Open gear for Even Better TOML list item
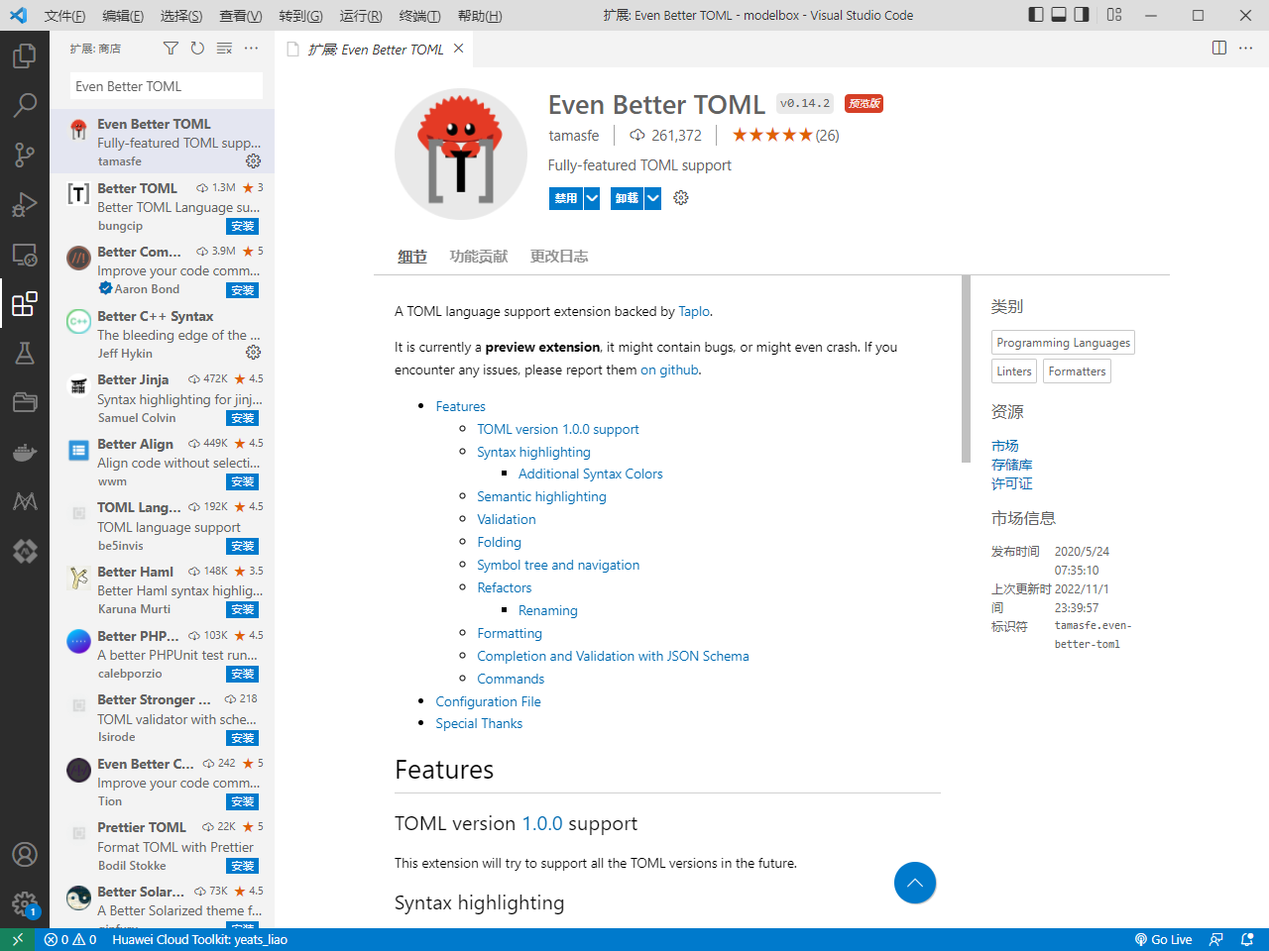Screen dimensions: 1269x951 (254, 161)
